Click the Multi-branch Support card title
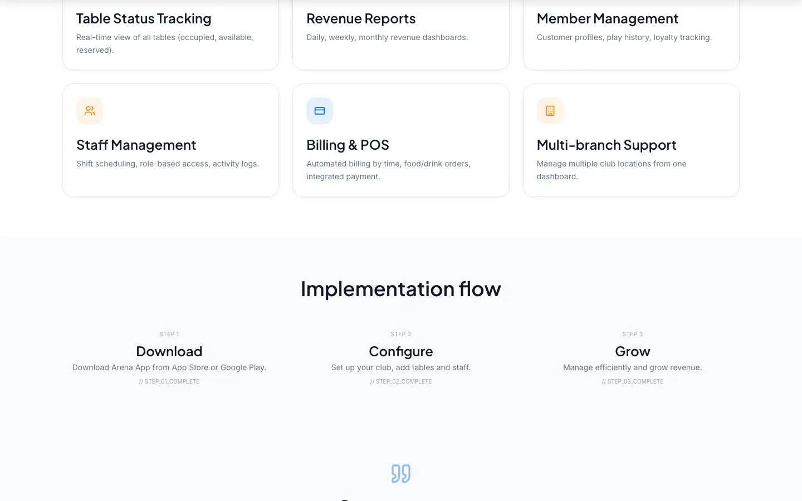802x501 pixels. click(607, 145)
